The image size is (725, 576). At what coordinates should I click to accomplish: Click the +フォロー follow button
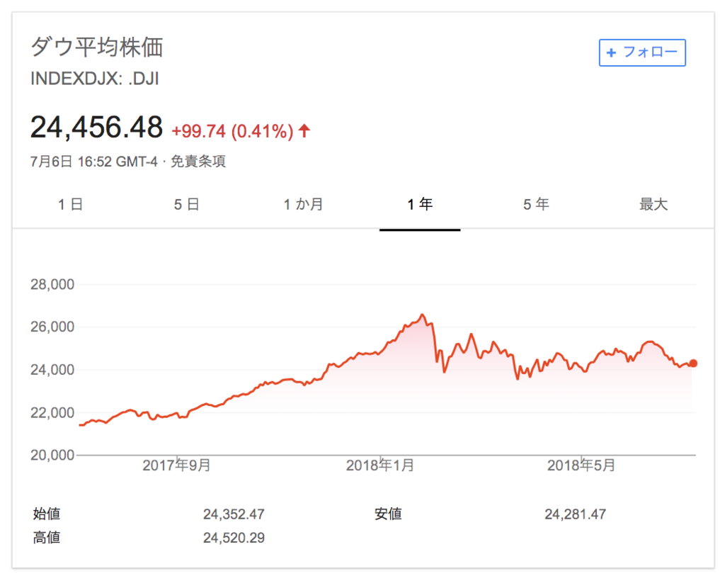click(641, 52)
